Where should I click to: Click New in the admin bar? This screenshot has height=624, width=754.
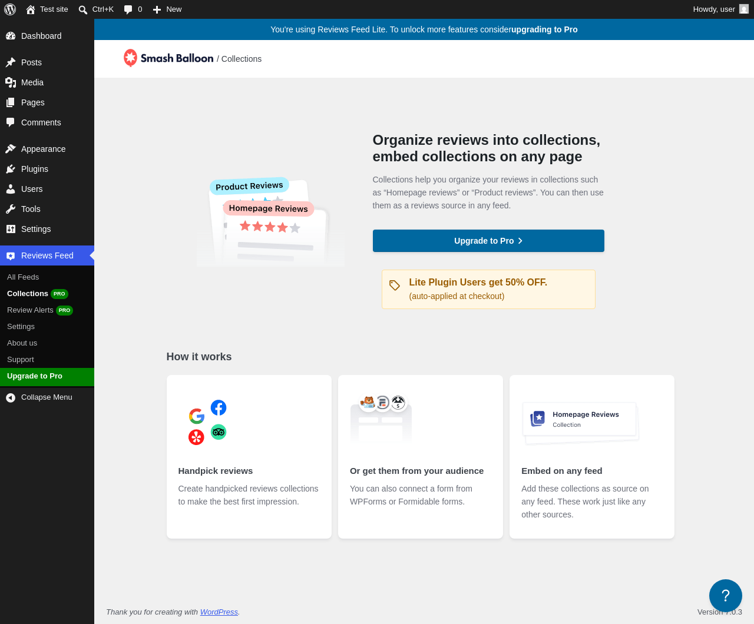[167, 9]
